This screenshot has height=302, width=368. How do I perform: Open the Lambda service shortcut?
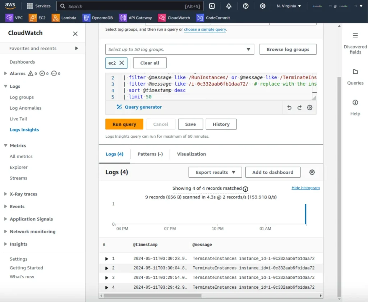click(x=65, y=18)
